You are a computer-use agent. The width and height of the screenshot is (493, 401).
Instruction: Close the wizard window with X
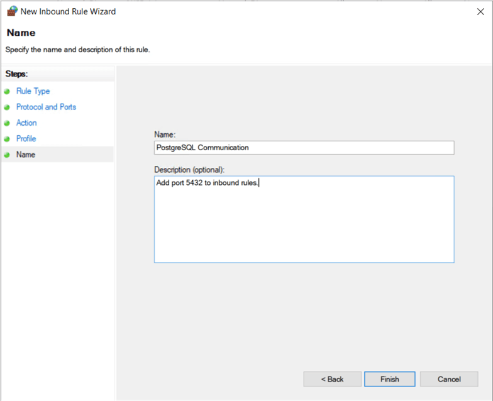480,11
